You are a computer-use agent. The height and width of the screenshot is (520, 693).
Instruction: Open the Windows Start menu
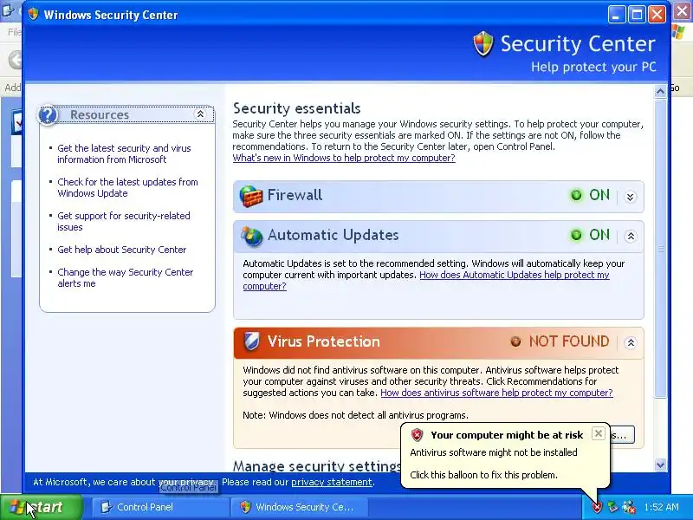point(41,507)
